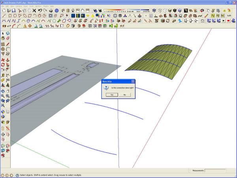This screenshot has height=178, width=237.
Task: Click the shadow time-of-day slider
Action: 138,10
